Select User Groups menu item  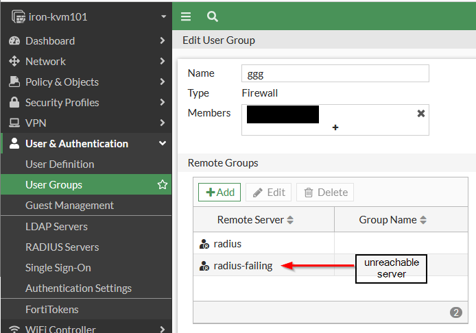click(86, 184)
